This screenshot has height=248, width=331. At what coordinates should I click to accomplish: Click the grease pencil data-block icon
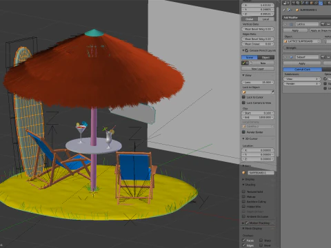pos(245,63)
